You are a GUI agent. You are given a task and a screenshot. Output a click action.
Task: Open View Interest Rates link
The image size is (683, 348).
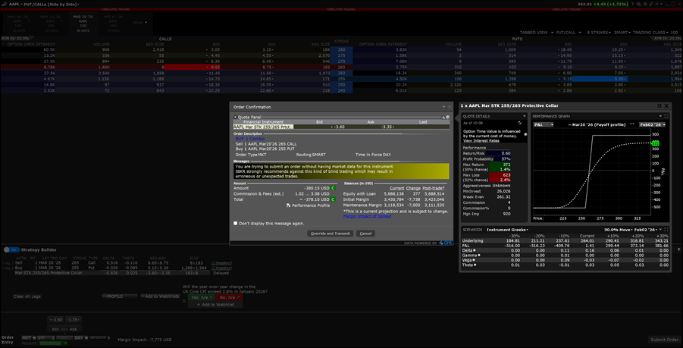pos(481,141)
